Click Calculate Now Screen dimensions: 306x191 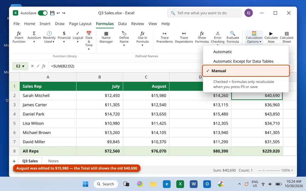click(x=271, y=37)
